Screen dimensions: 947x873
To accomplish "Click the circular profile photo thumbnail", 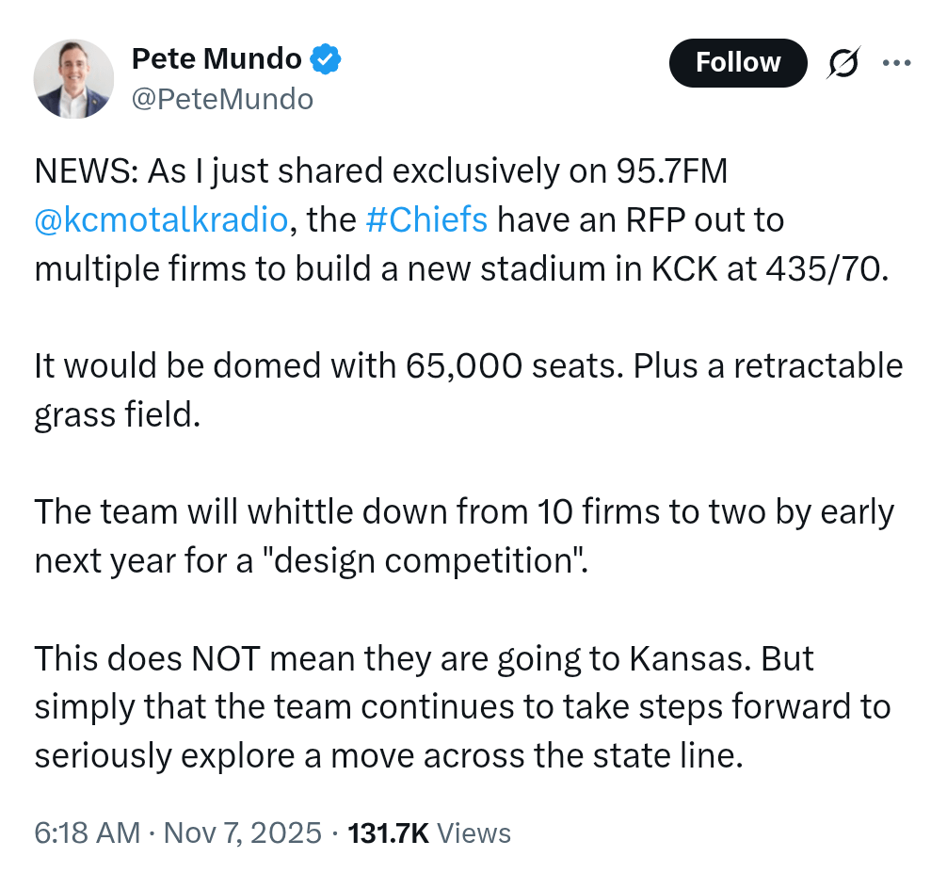I will (73, 78).
